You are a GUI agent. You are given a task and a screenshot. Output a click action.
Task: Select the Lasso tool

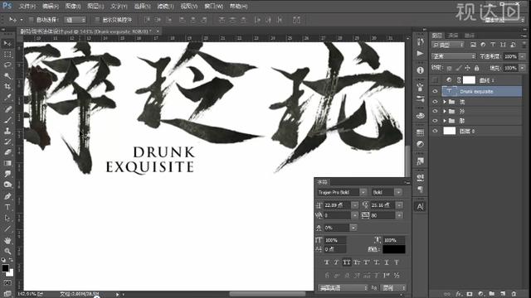coord(7,65)
